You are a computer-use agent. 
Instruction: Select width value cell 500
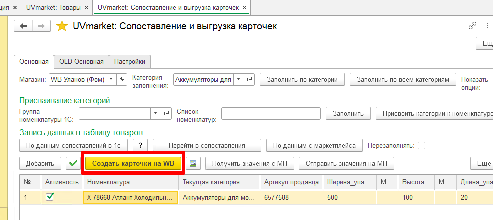point(350,198)
